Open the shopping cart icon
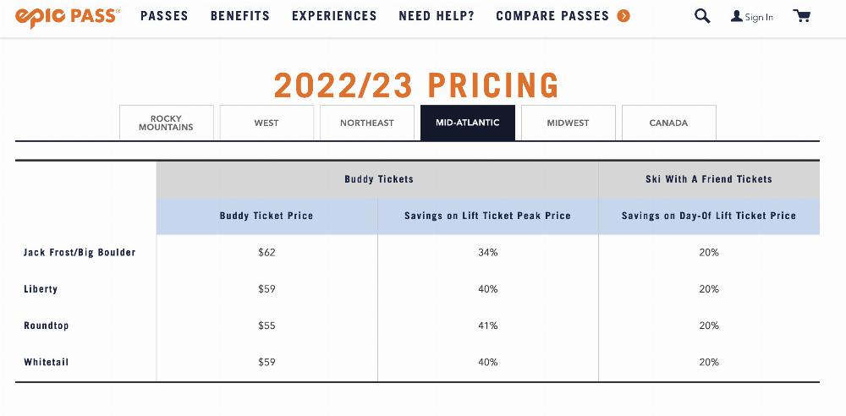The height and width of the screenshot is (416, 846). (x=802, y=16)
